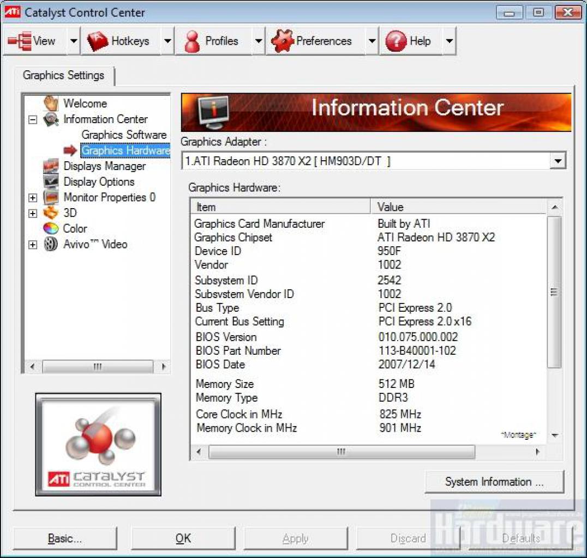The height and width of the screenshot is (558, 587).
Task: Click the red Hotkeys key icon
Action: point(97,41)
